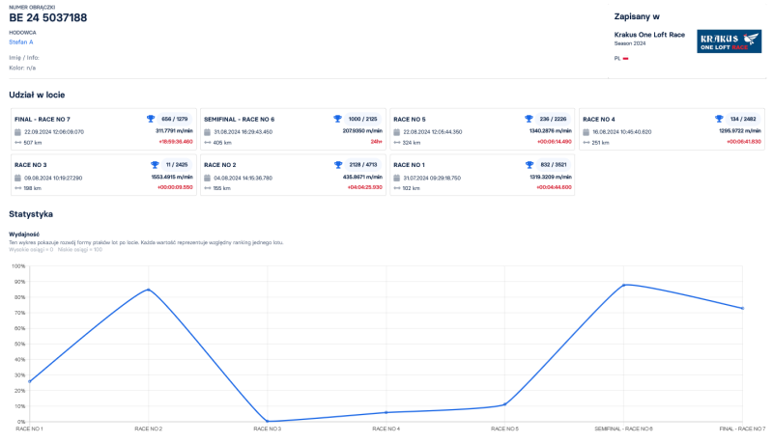The height and width of the screenshot is (443, 773).
Task: Click the 134 / 2482 ranking badge
Action: [743, 119]
